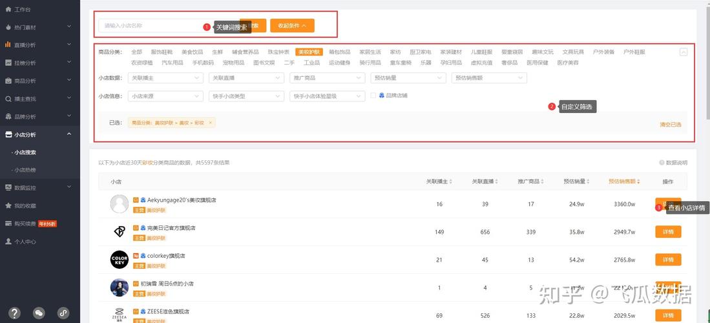Open 详情 for ZEESE滋色旗舰店
Image resolution: width=710 pixels, height=323 pixels.
[x=669, y=315]
